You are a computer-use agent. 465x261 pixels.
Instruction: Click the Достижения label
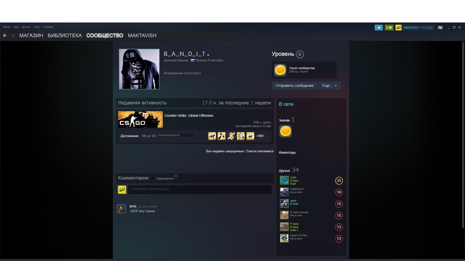(x=129, y=136)
